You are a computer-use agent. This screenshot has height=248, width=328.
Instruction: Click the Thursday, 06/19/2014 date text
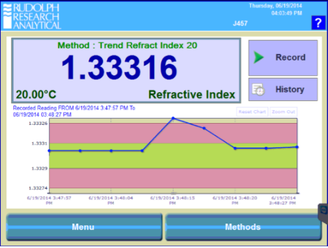click(x=275, y=6)
